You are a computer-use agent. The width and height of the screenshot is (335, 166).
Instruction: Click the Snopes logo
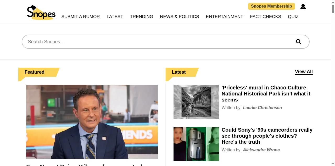(x=41, y=12)
